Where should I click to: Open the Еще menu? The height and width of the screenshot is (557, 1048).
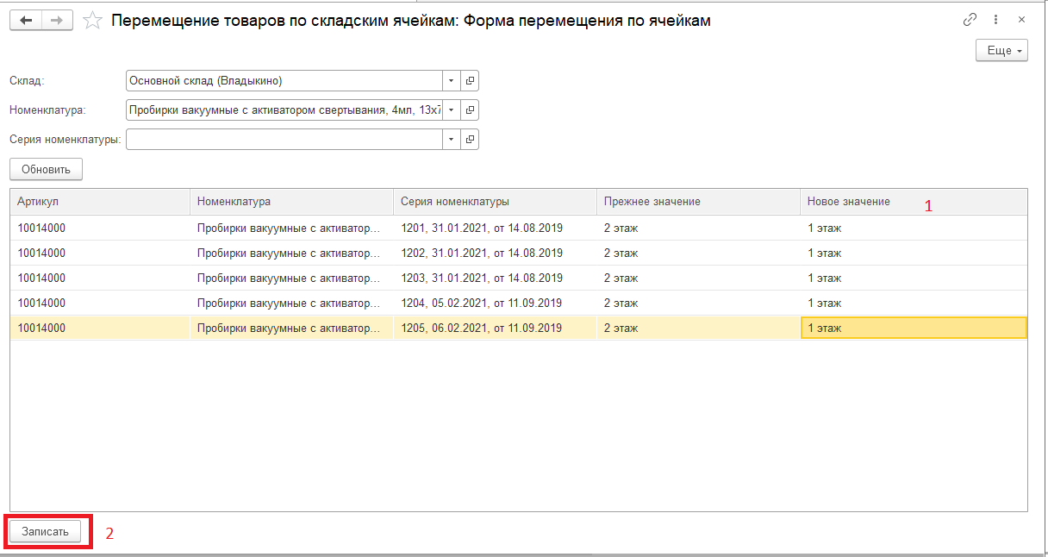pos(1001,50)
